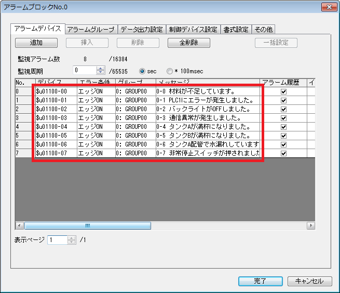Click the 追加 (Add) button
The image size is (340, 293).
(x=36, y=43)
